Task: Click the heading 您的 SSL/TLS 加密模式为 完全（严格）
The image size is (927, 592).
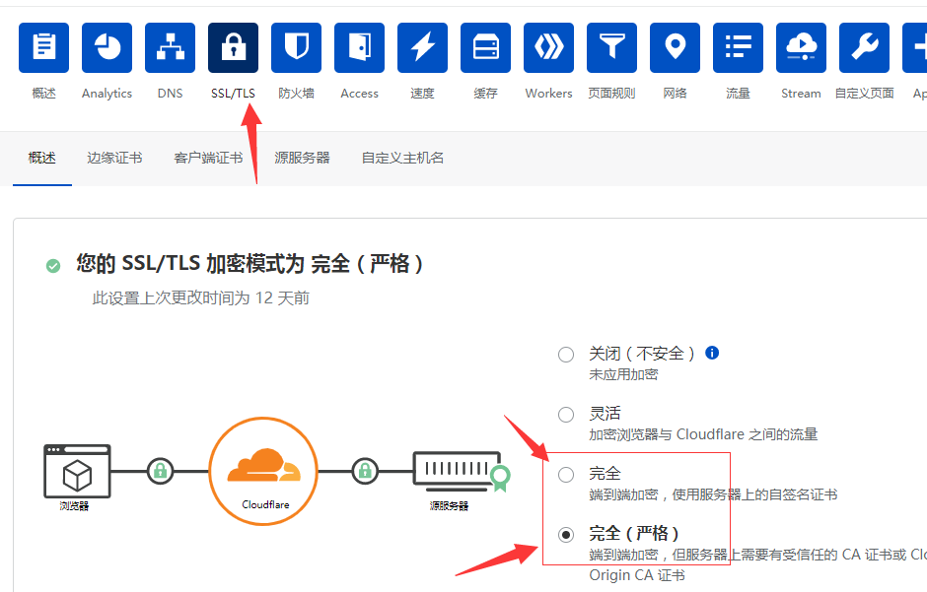Action: click(x=250, y=264)
